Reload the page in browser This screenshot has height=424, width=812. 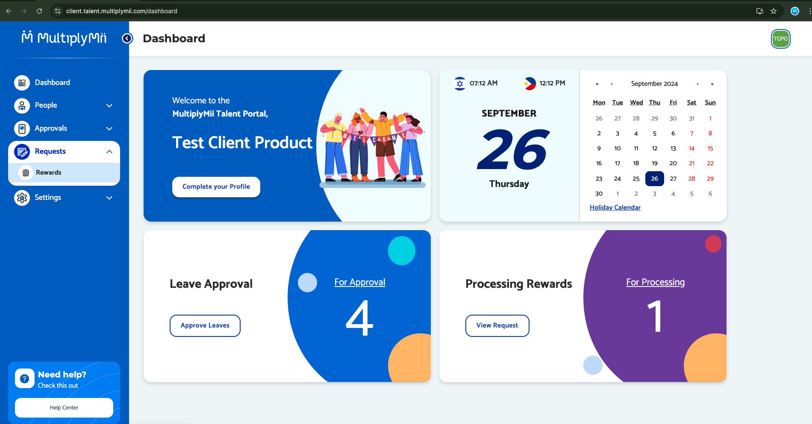(x=39, y=11)
